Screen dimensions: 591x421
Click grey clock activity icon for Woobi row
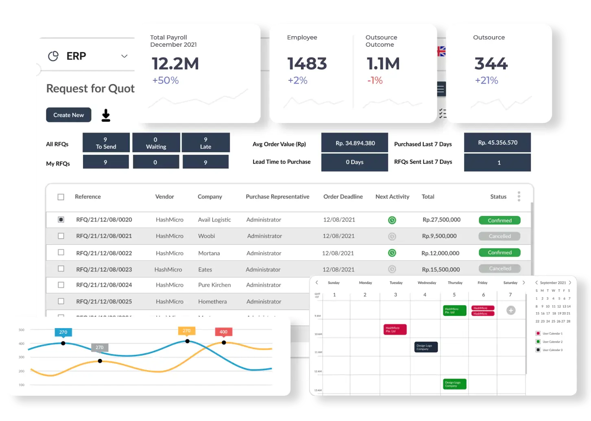(x=392, y=236)
